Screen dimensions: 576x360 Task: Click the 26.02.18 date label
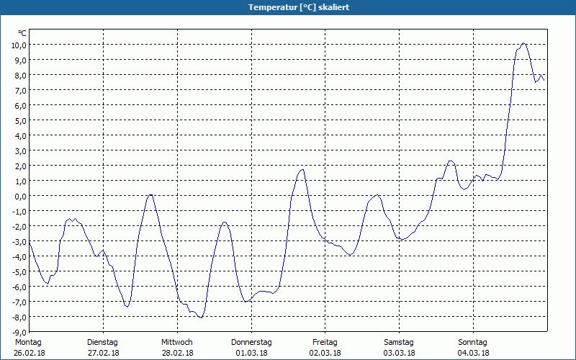[x=30, y=354]
